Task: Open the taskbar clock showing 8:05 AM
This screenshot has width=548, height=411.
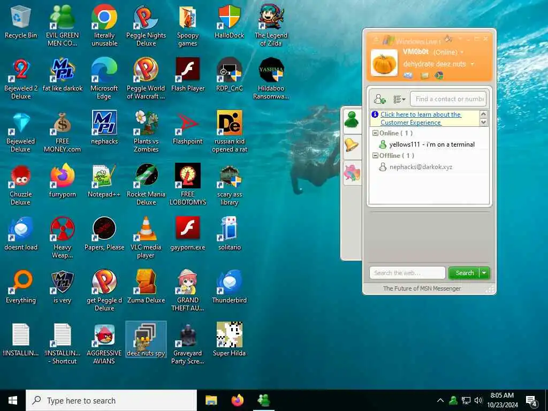Action: coord(502,400)
